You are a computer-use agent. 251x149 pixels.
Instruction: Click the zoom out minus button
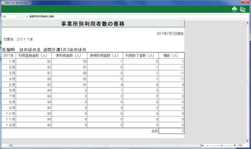[x=207, y=146]
